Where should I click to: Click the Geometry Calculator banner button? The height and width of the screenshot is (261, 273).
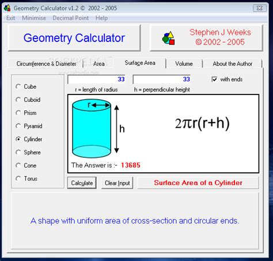(74, 38)
